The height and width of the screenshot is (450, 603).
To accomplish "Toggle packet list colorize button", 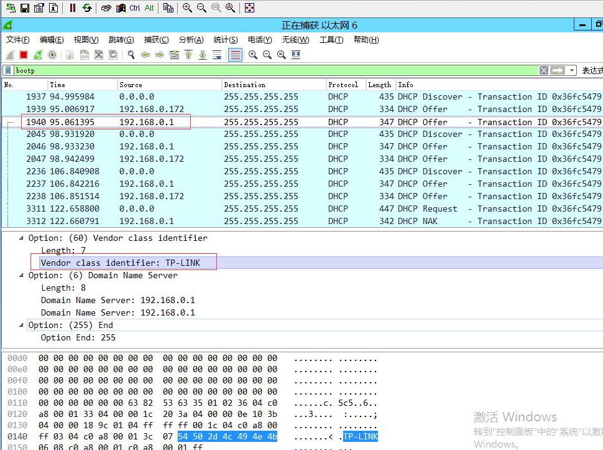I will click(235, 55).
